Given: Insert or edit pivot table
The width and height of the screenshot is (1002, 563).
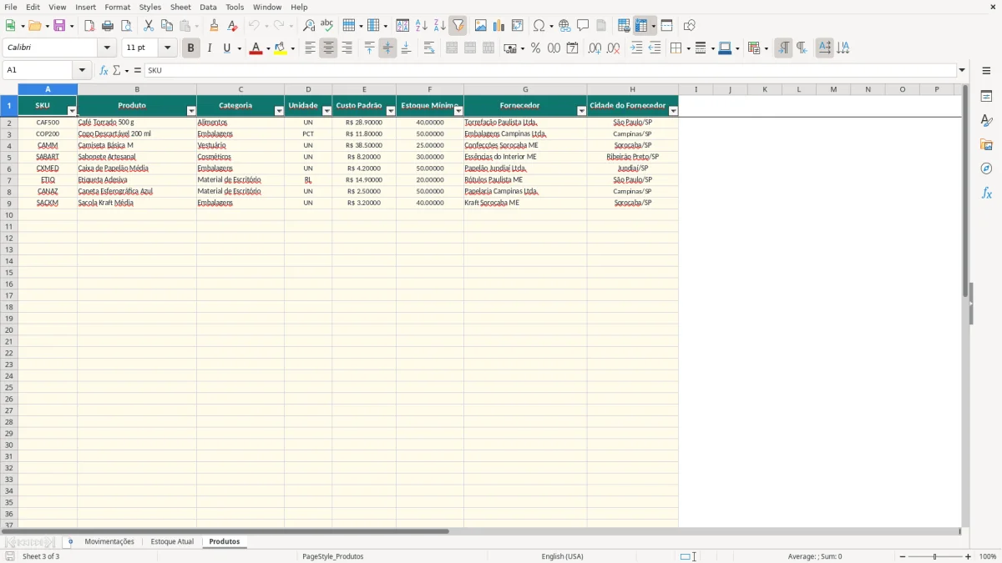Looking at the screenshot, I should point(517,26).
